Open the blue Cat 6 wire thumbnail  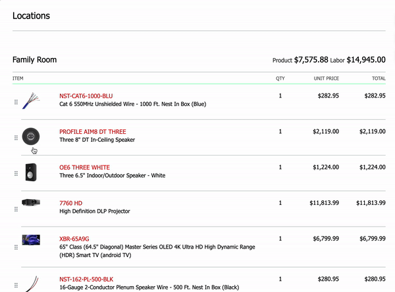click(x=31, y=101)
